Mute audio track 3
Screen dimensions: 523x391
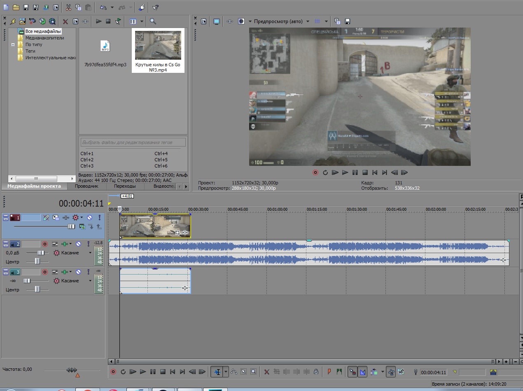pyautogui.click(x=78, y=272)
